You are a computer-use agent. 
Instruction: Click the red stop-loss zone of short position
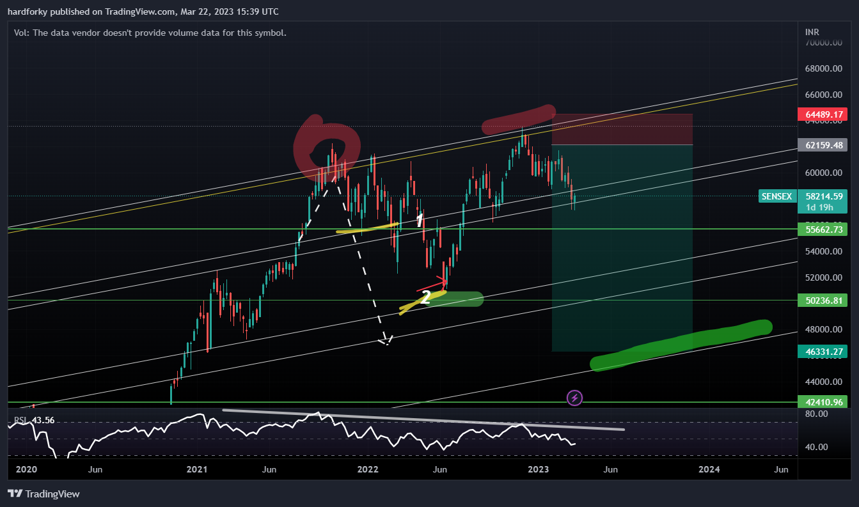click(622, 129)
